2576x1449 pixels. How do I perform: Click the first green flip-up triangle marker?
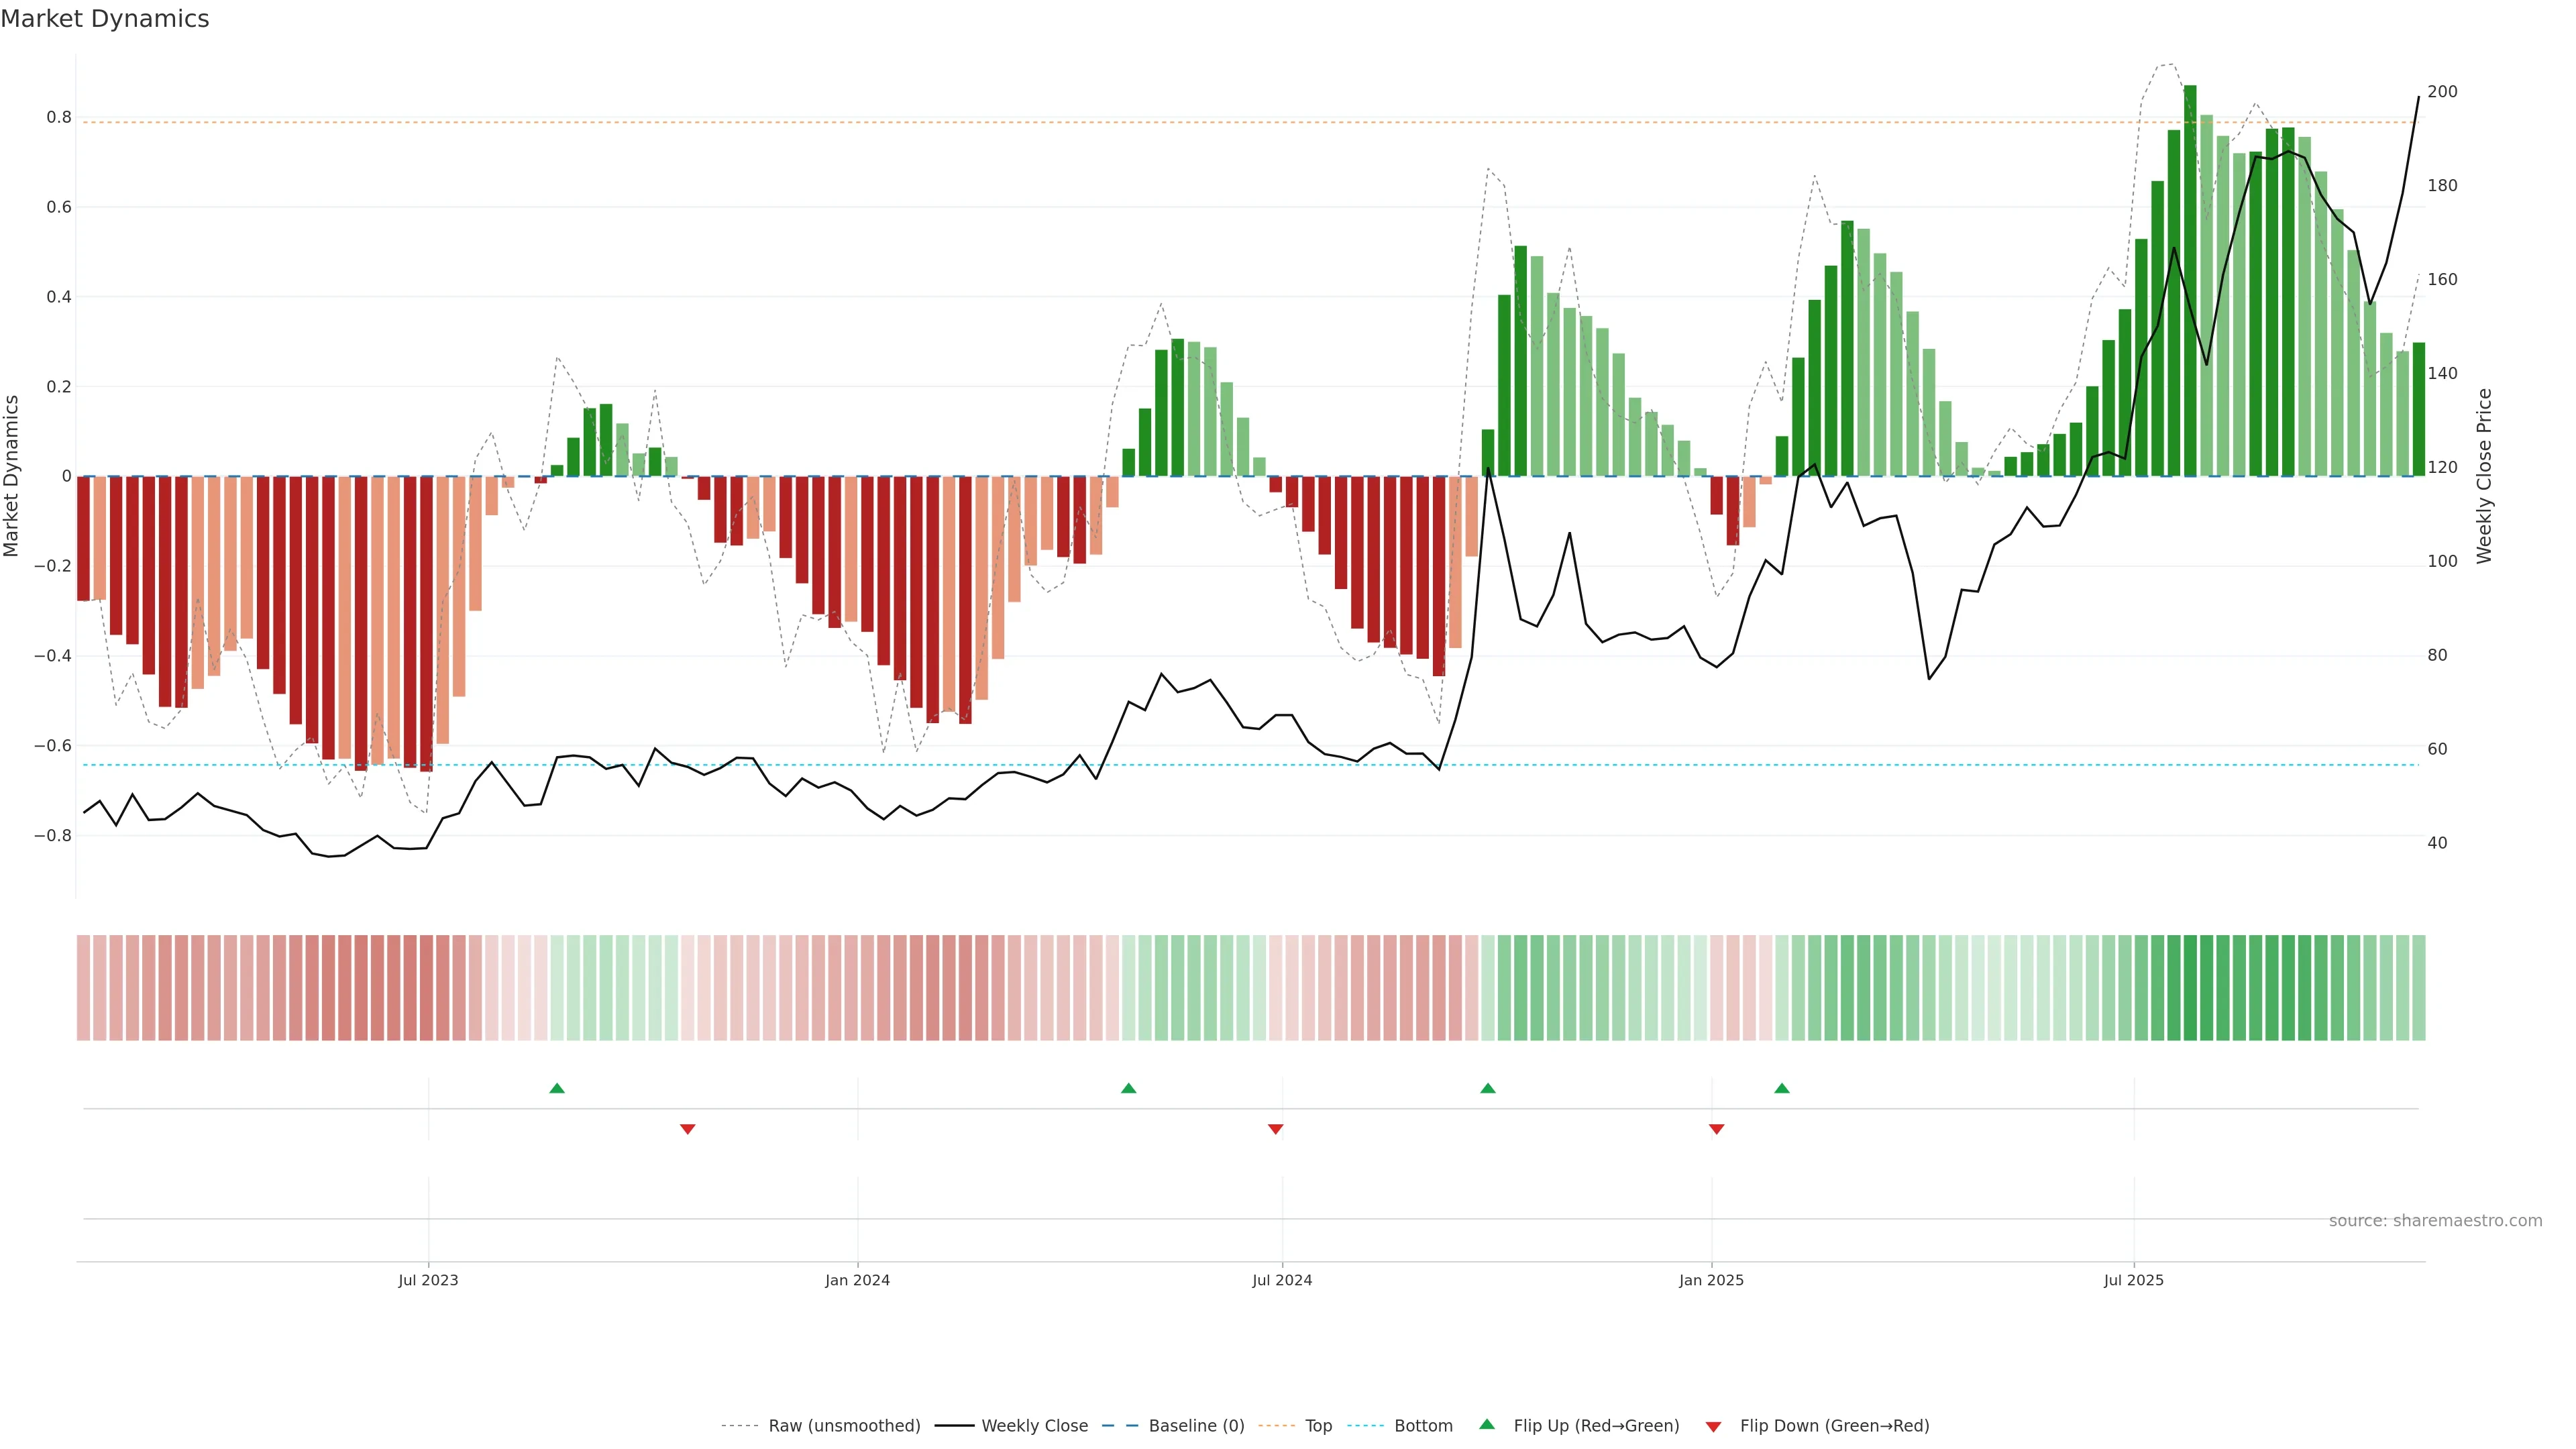557,1088
